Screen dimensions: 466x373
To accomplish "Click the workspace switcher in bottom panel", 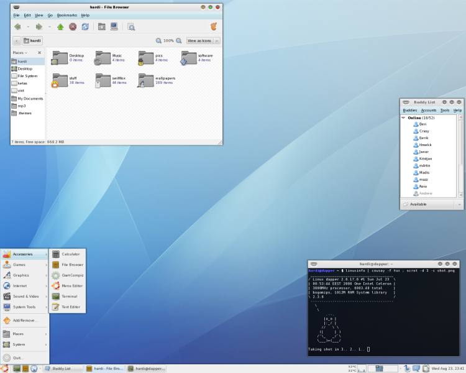I will [x=383, y=369].
